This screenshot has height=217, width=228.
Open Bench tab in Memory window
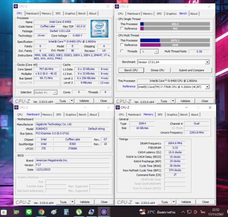point(184,114)
